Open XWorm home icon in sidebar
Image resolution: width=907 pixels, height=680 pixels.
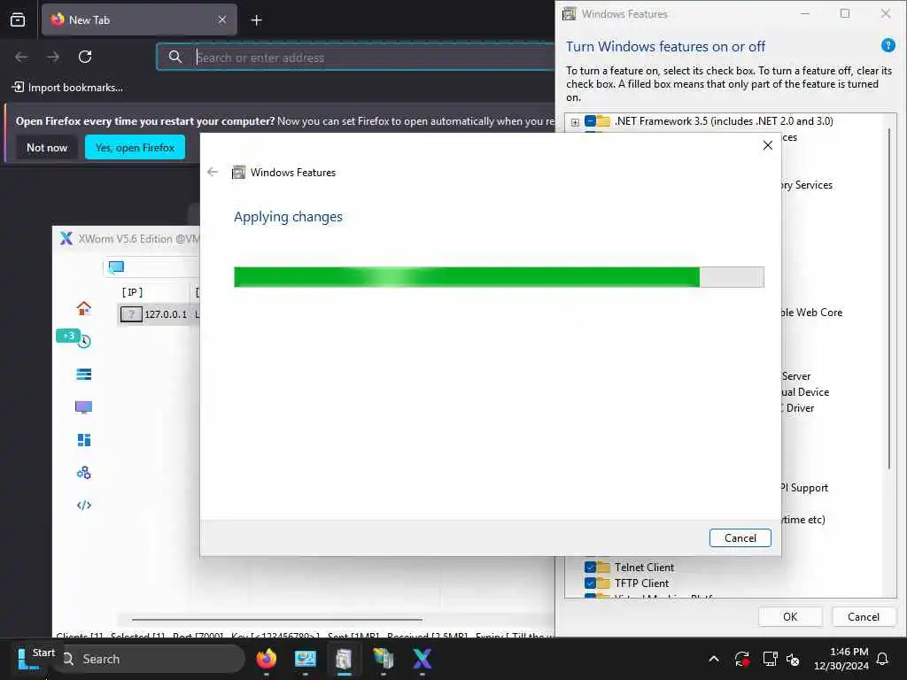click(84, 308)
